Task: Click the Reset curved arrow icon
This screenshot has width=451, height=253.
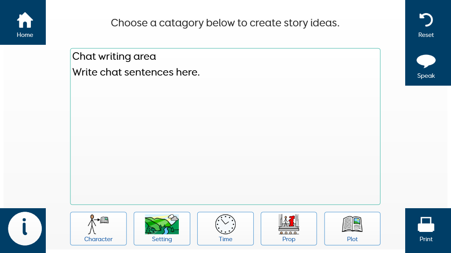Action: pyautogui.click(x=426, y=20)
